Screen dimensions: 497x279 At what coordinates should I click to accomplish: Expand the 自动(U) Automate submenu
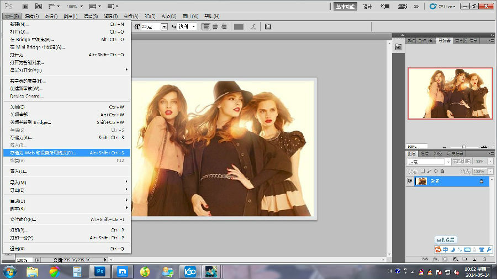67,201
